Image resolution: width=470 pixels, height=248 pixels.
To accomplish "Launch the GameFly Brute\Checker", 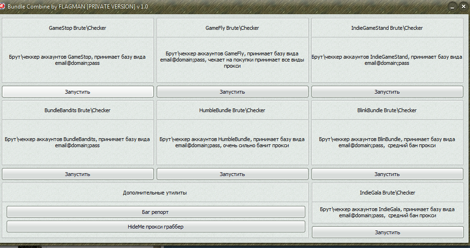I will (232, 92).
